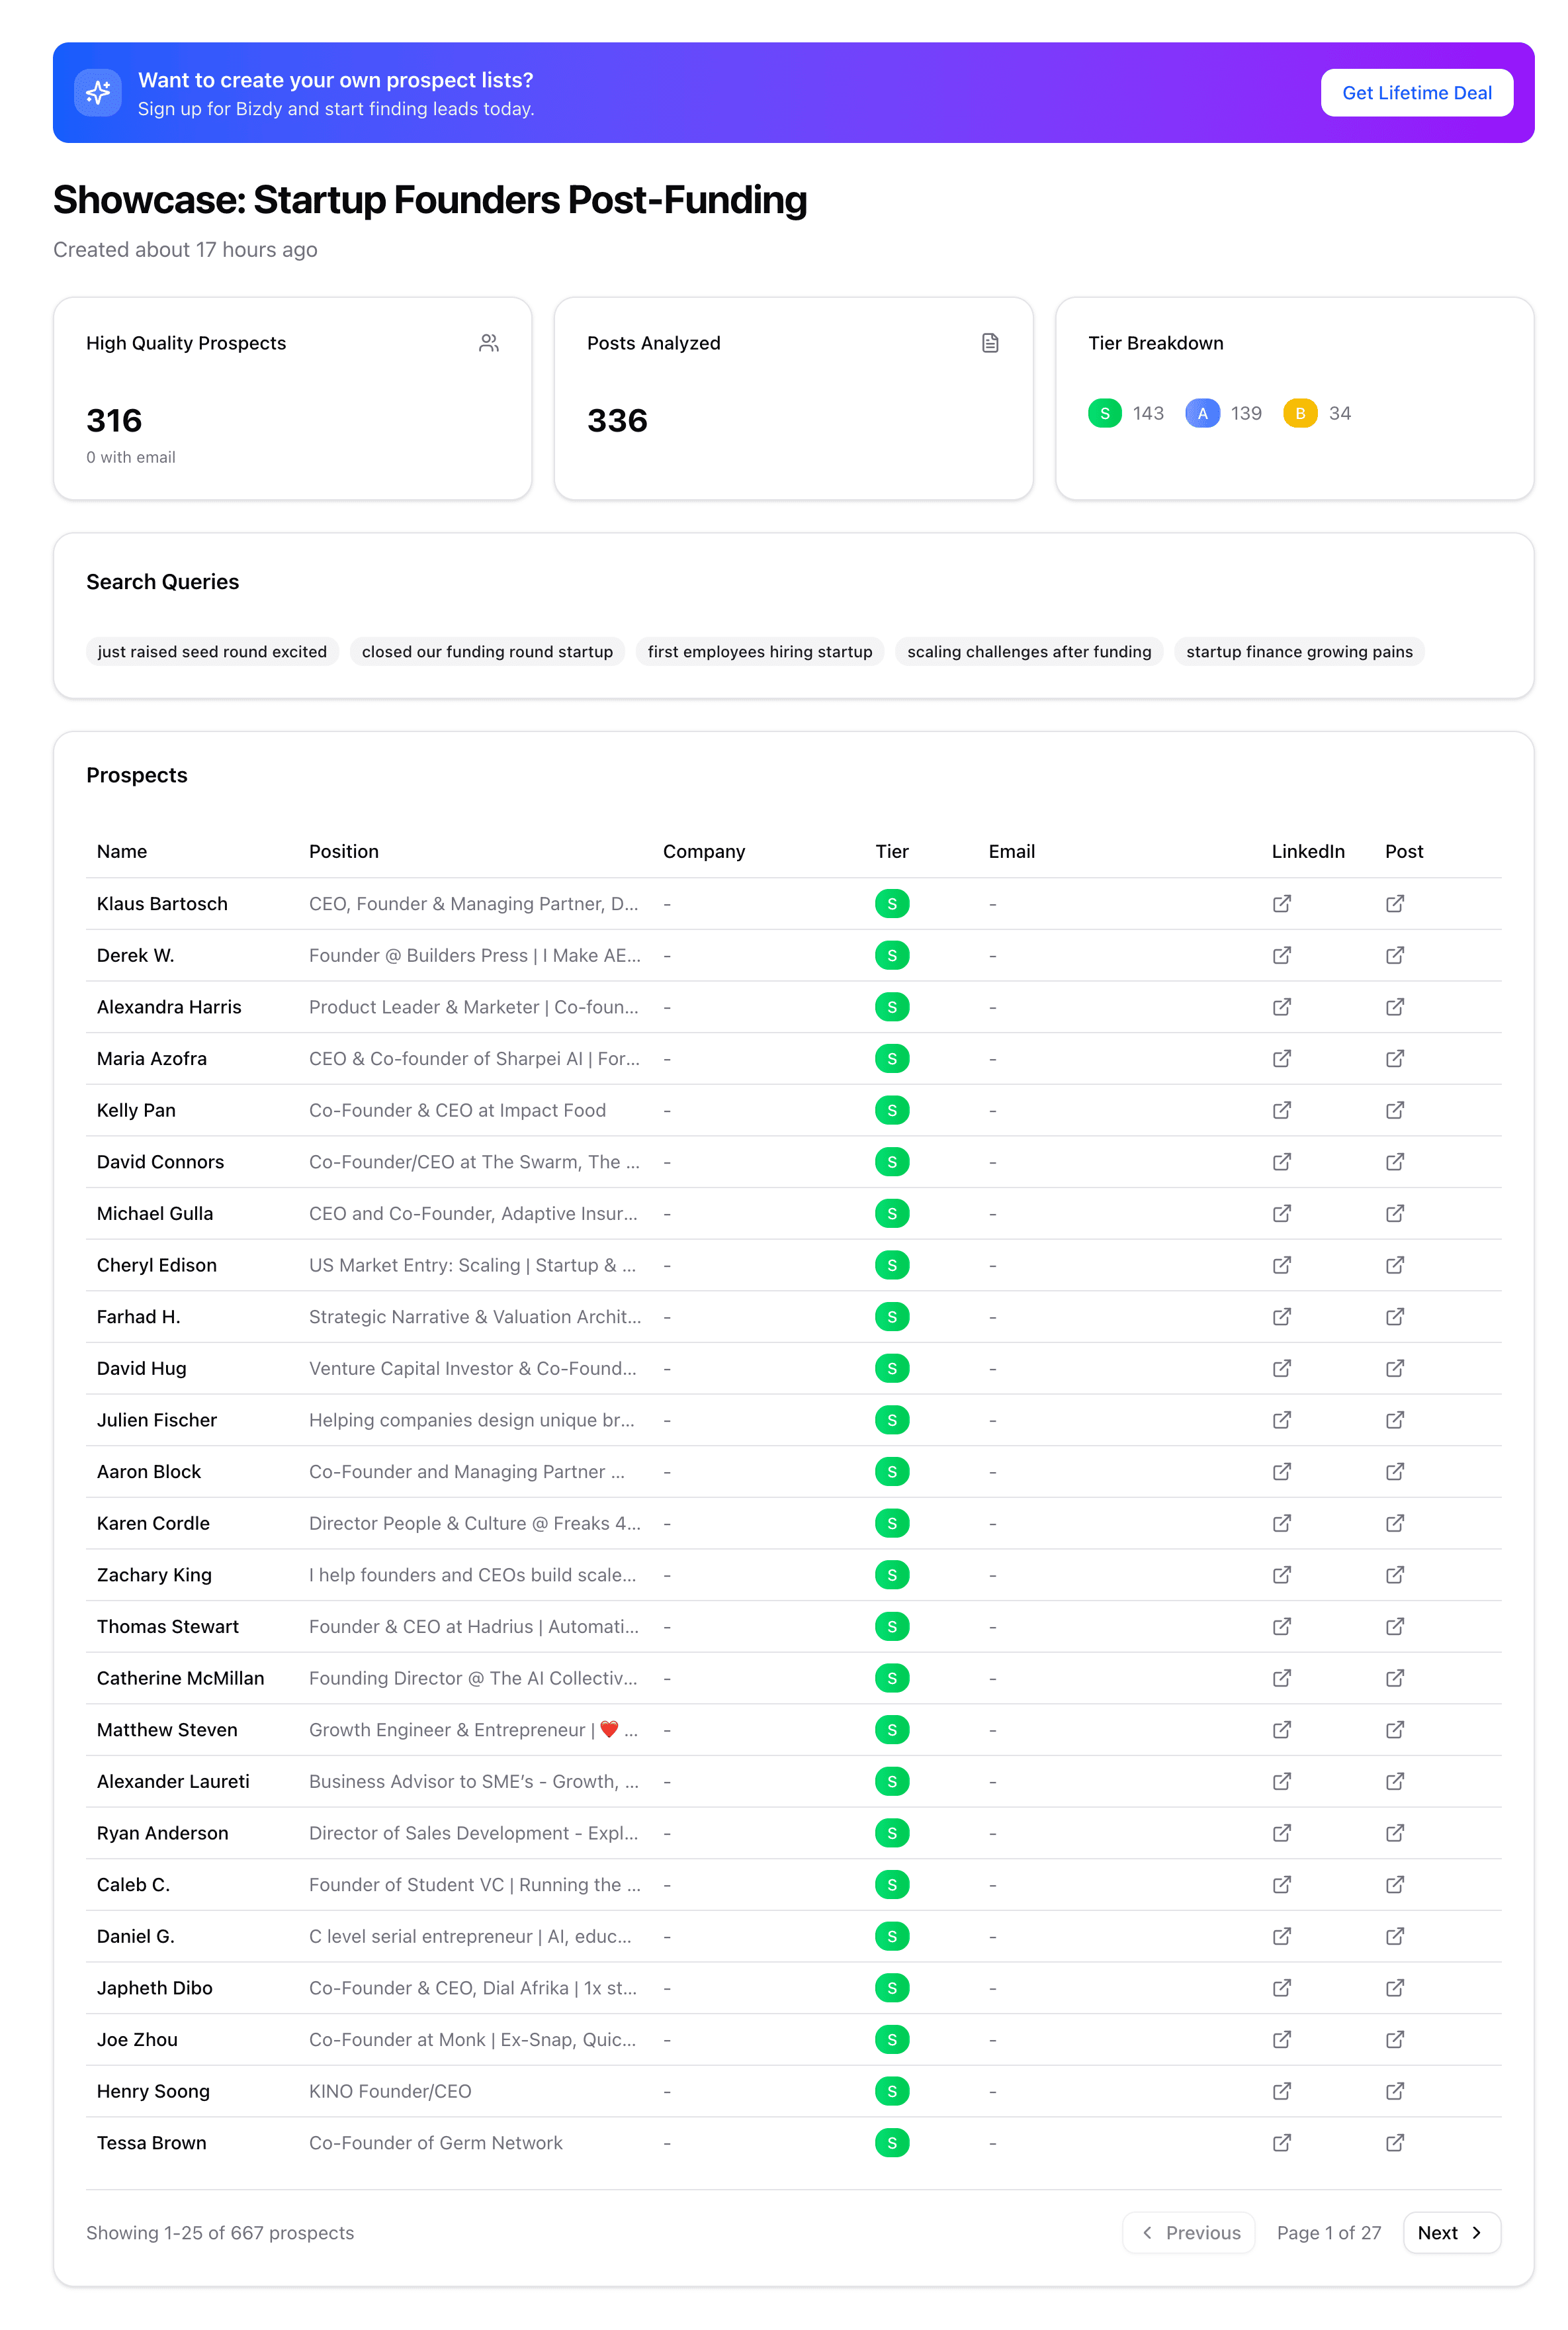Open Derek W.'s post link icon
Viewport: 1568px width, 2330px height.
1394,955
